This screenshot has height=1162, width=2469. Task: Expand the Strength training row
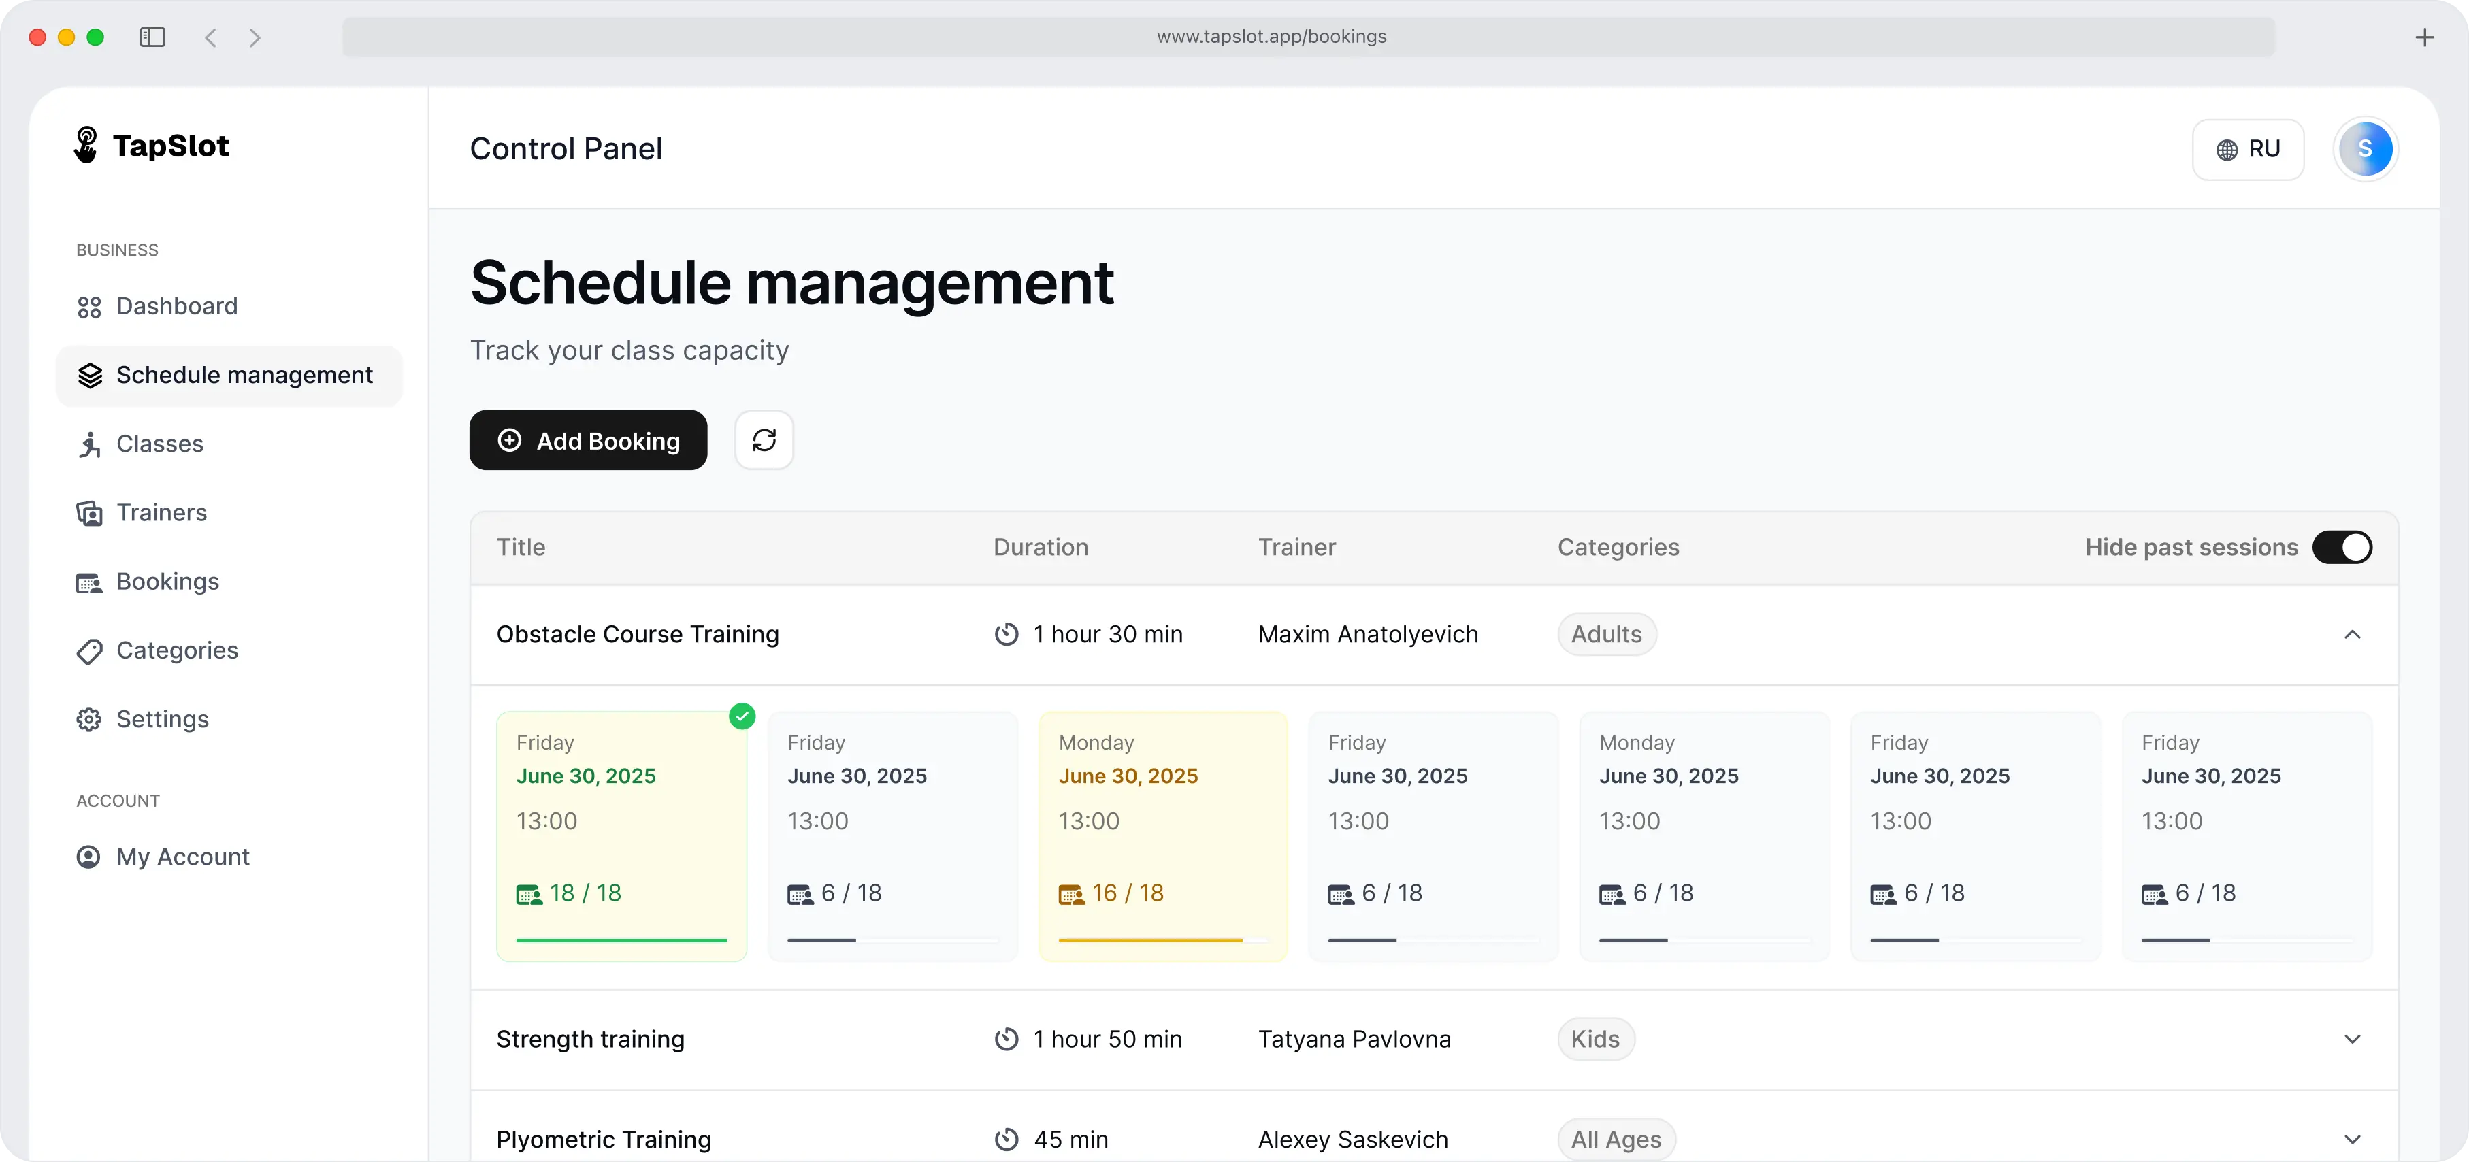coord(2352,1040)
